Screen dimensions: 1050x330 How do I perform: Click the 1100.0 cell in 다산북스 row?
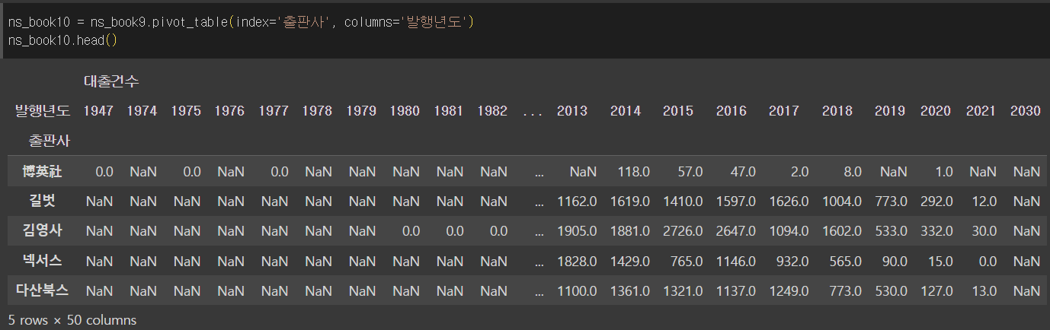click(577, 290)
